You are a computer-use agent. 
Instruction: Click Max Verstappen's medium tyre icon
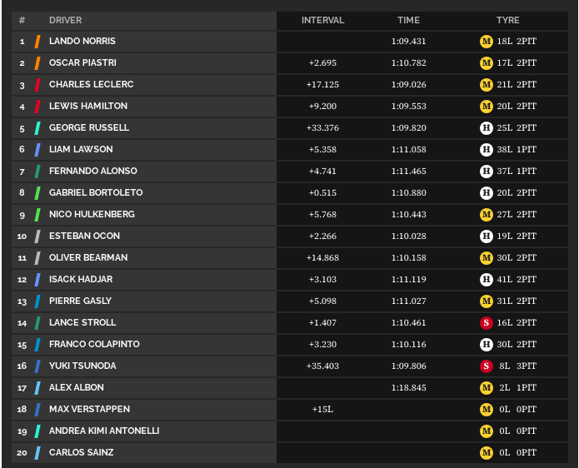pyautogui.click(x=486, y=410)
